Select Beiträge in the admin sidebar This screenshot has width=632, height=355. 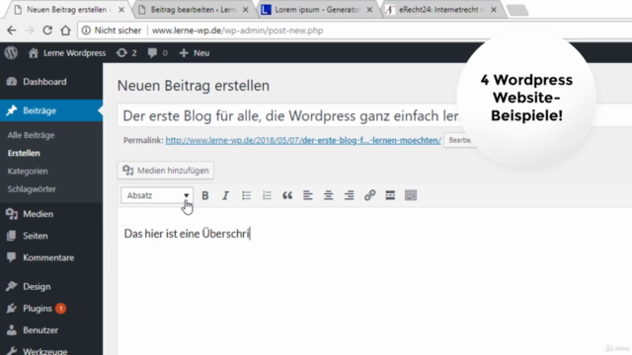pyautogui.click(x=51, y=110)
